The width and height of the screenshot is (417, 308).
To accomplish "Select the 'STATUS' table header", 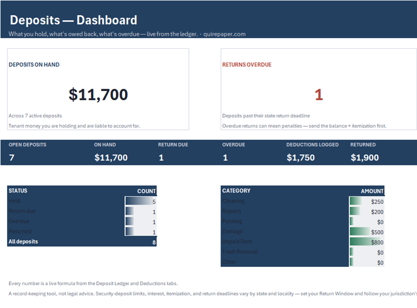I will point(18,191).
